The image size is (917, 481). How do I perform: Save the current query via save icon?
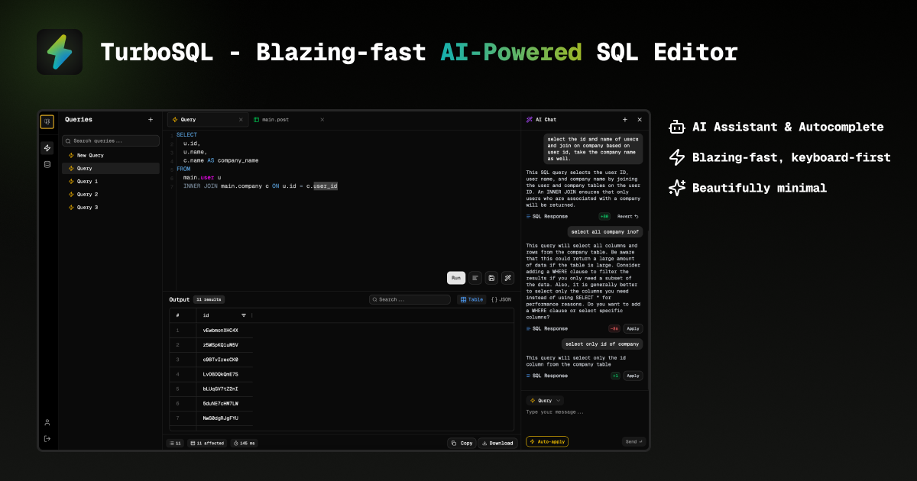tap(491, 278)
